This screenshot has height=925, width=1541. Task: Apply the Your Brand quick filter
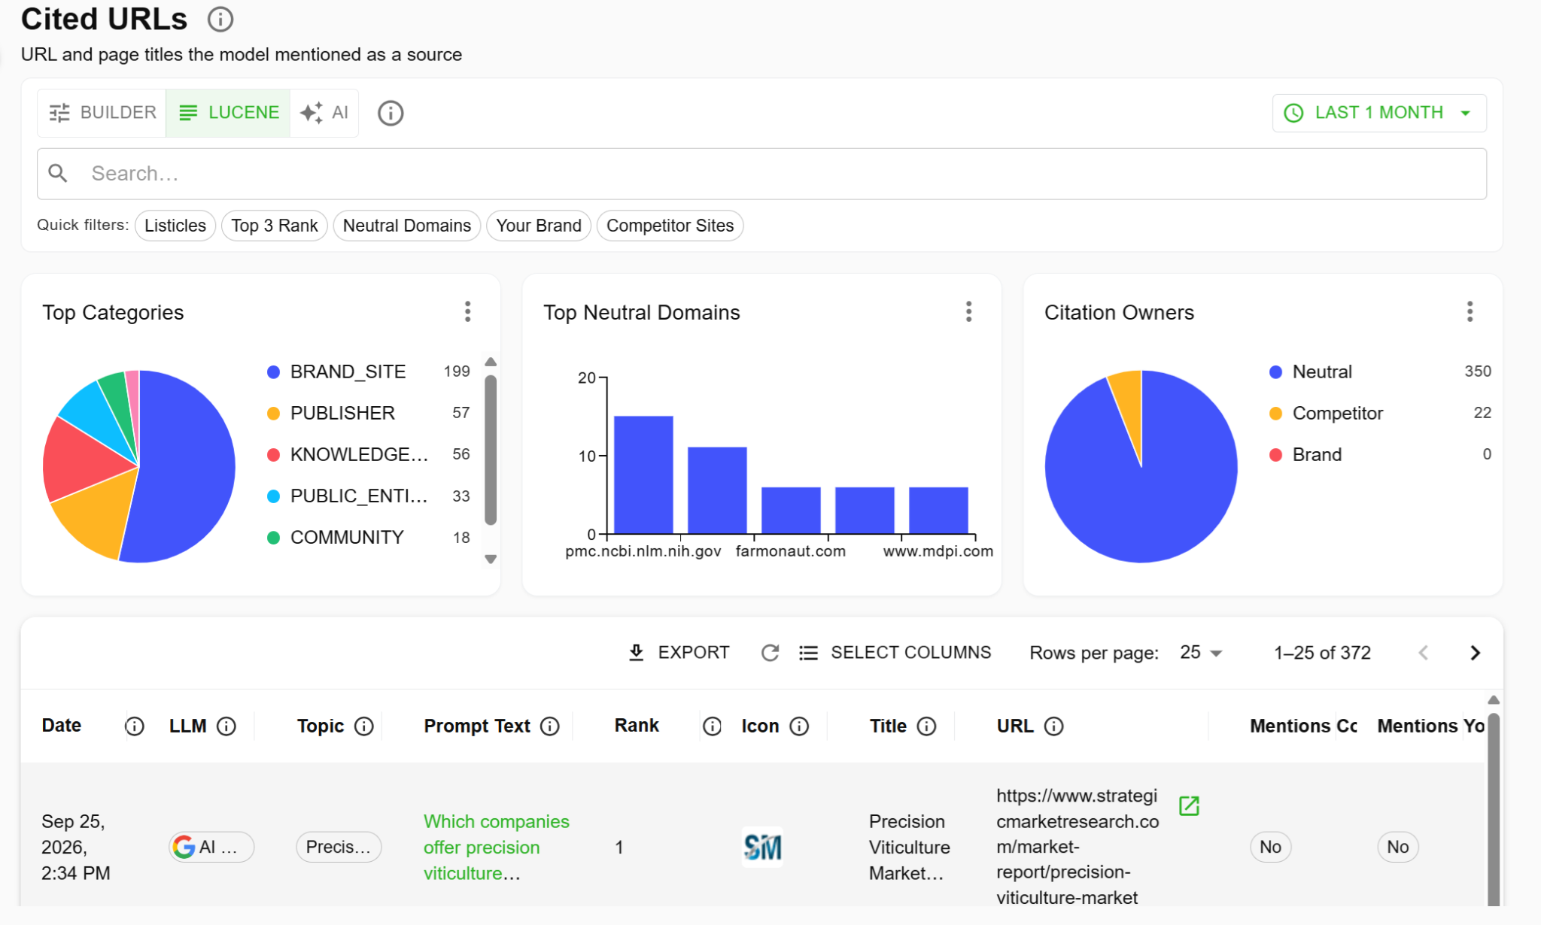click(x=539, y=226)
